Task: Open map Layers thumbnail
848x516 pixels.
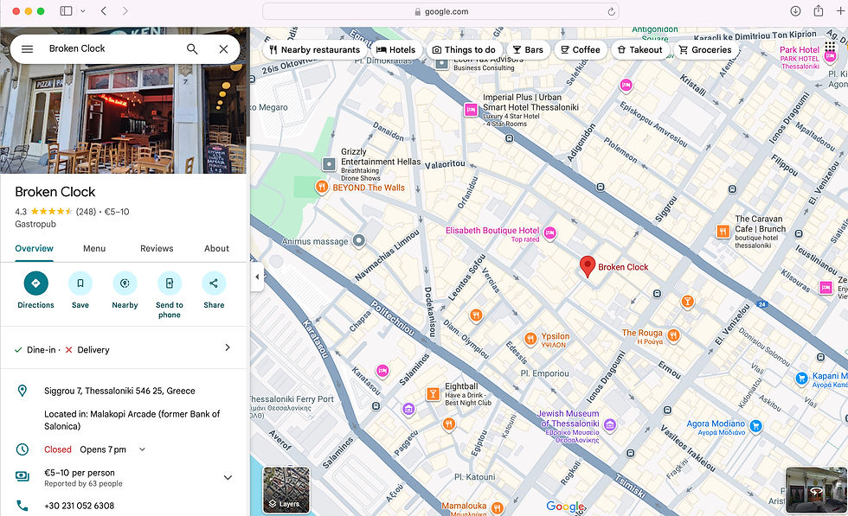Action: [286, 490]
